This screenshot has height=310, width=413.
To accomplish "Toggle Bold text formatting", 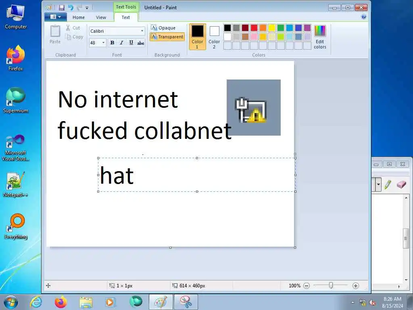I will pyautogui.click(x=112, y=43).
